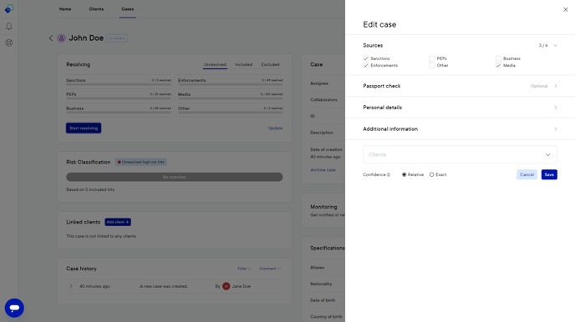Click the '3 / 6' sources count
The image size is (575, 322).
click(543, 45)
